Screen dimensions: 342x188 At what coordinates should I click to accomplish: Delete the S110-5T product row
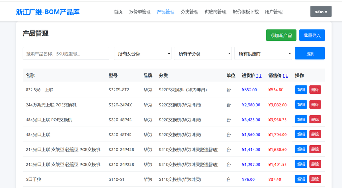pos(315,179)
